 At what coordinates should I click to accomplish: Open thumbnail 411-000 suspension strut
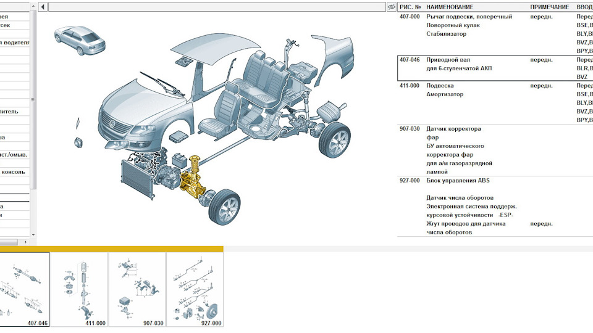click(79, 289)
